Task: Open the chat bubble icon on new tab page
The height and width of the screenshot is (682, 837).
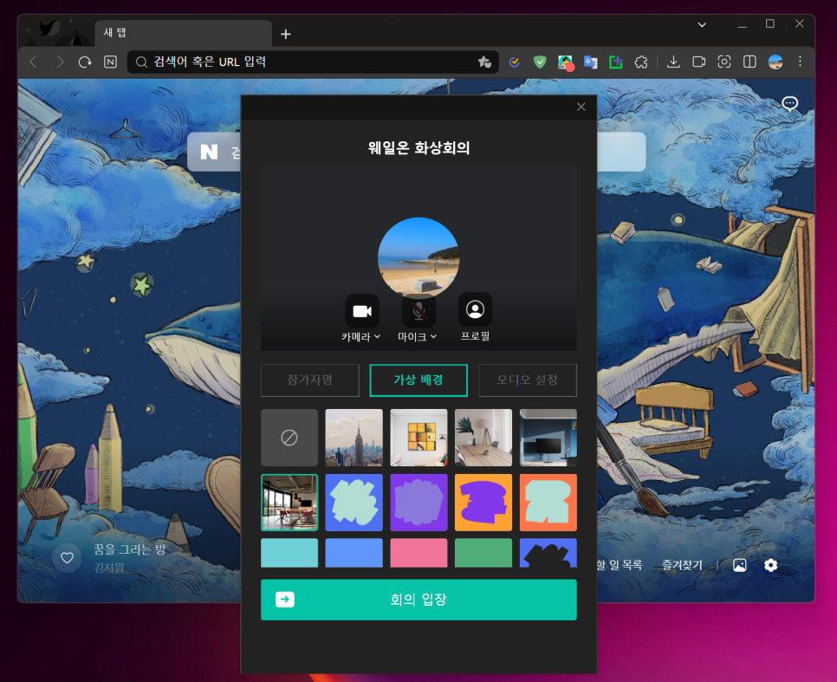Action: (x=789, y=103)
